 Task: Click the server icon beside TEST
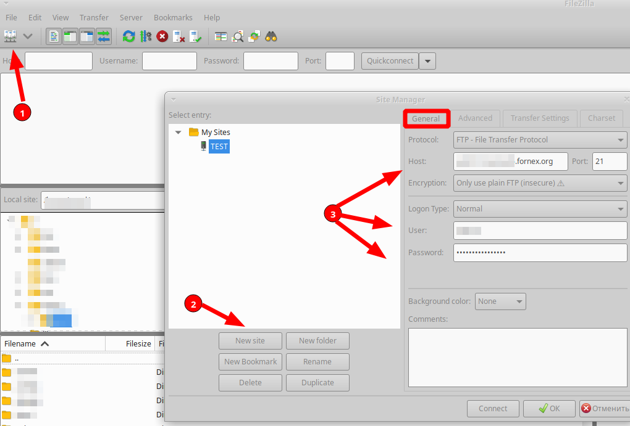204,146
